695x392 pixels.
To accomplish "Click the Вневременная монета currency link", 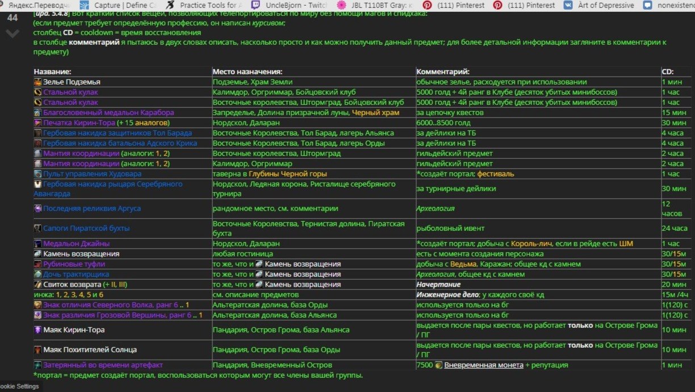I will [483, 365].
